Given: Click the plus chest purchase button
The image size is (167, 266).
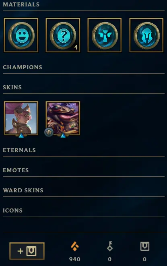Looking at the screenshot, I should 27,251.
